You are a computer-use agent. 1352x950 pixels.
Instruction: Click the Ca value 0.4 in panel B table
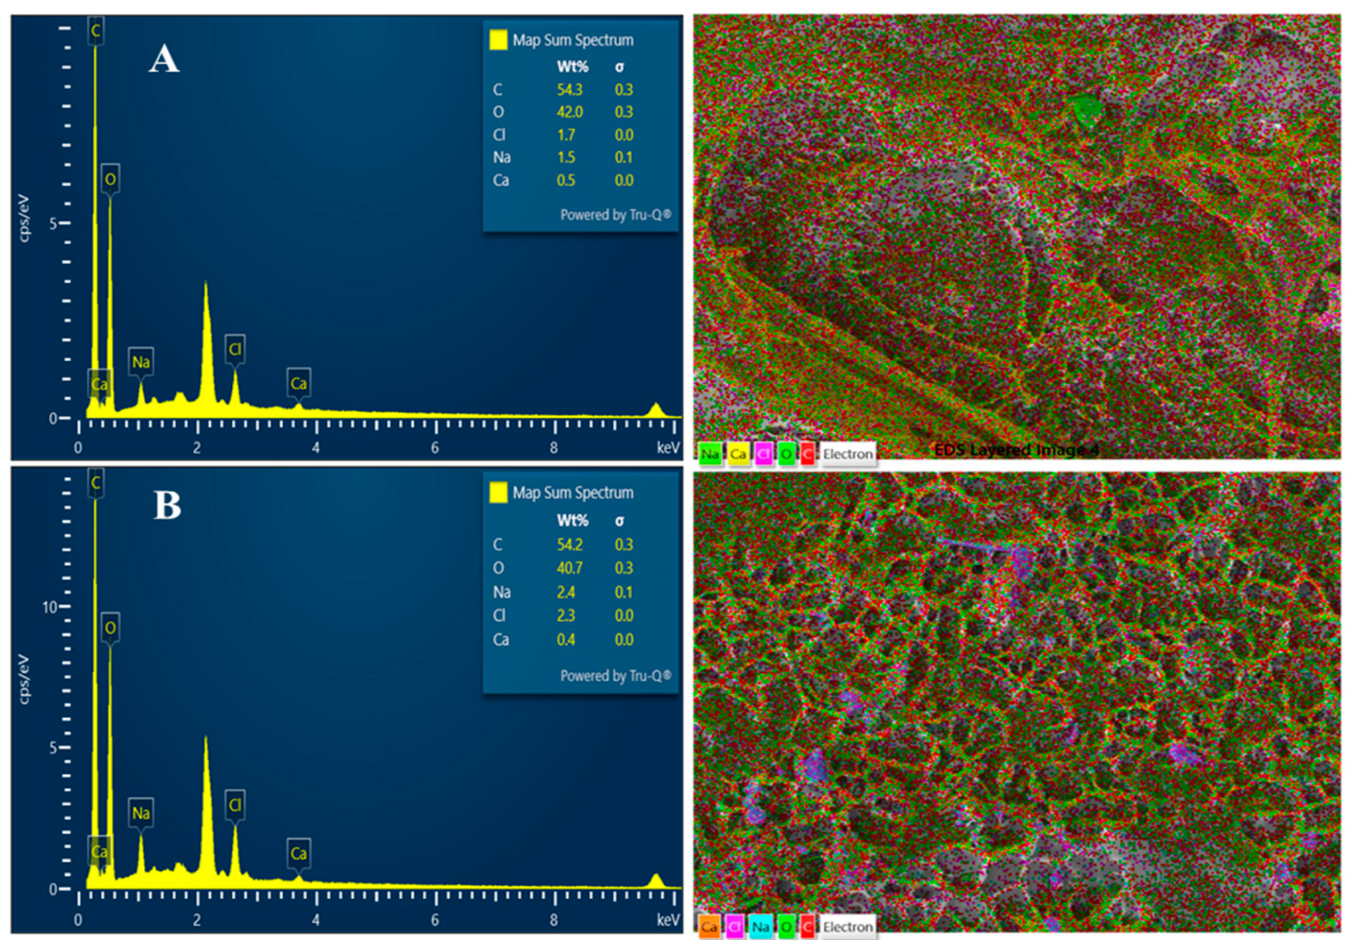tap(566, 640)
